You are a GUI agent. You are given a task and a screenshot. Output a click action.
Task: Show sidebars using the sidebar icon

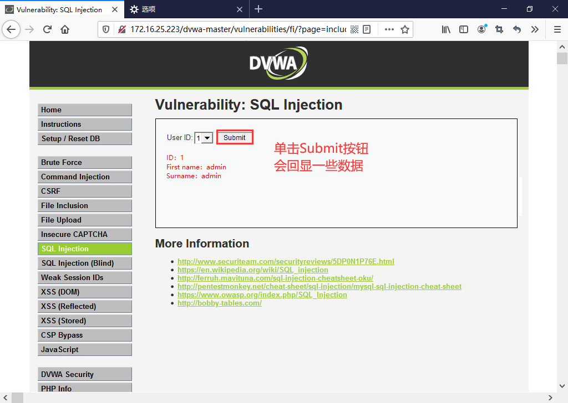point(464,29)
